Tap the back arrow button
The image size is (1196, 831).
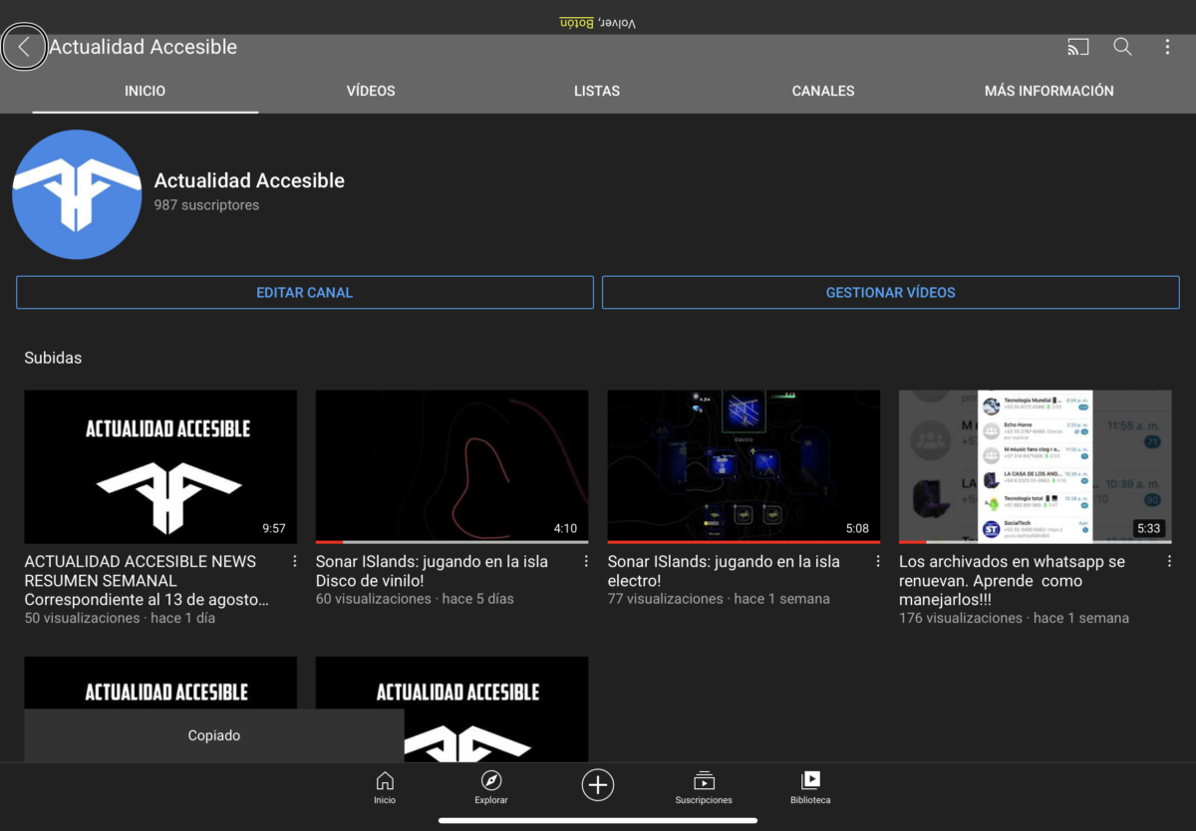(x=24, y=47)
